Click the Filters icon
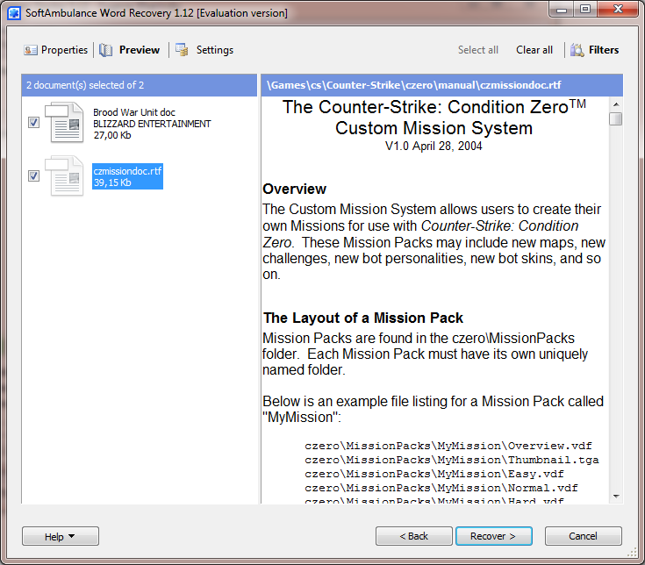645x565 pixels. 577,50
